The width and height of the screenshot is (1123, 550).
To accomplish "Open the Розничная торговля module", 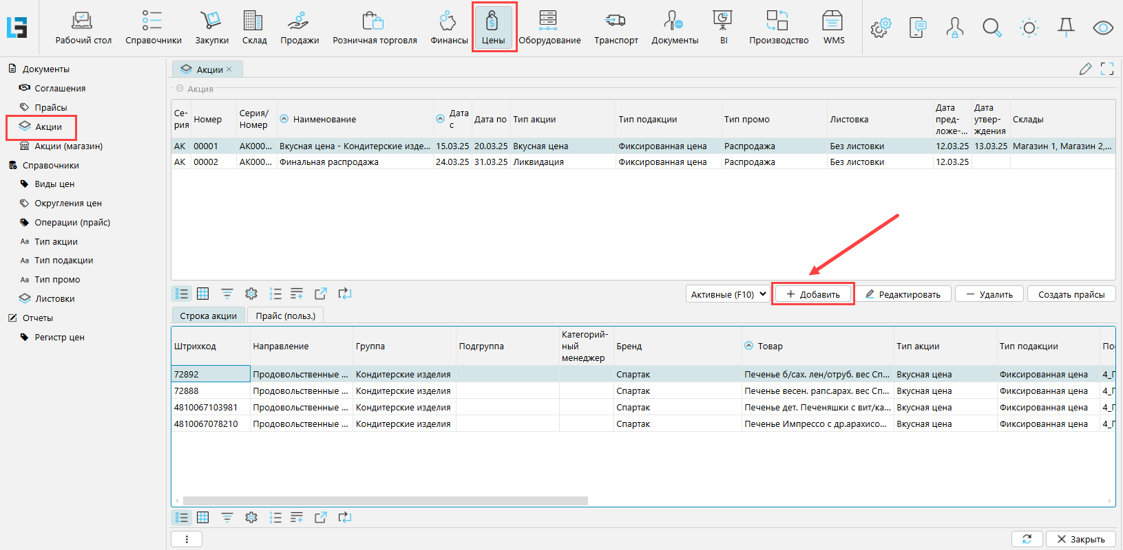I will pos(375,28).
